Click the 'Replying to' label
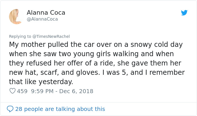Image resolution: width=197 pixels, height=116 pixels. (20, 36)
